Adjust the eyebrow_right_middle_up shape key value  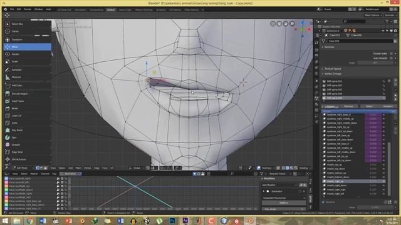(x=373, y=119)
